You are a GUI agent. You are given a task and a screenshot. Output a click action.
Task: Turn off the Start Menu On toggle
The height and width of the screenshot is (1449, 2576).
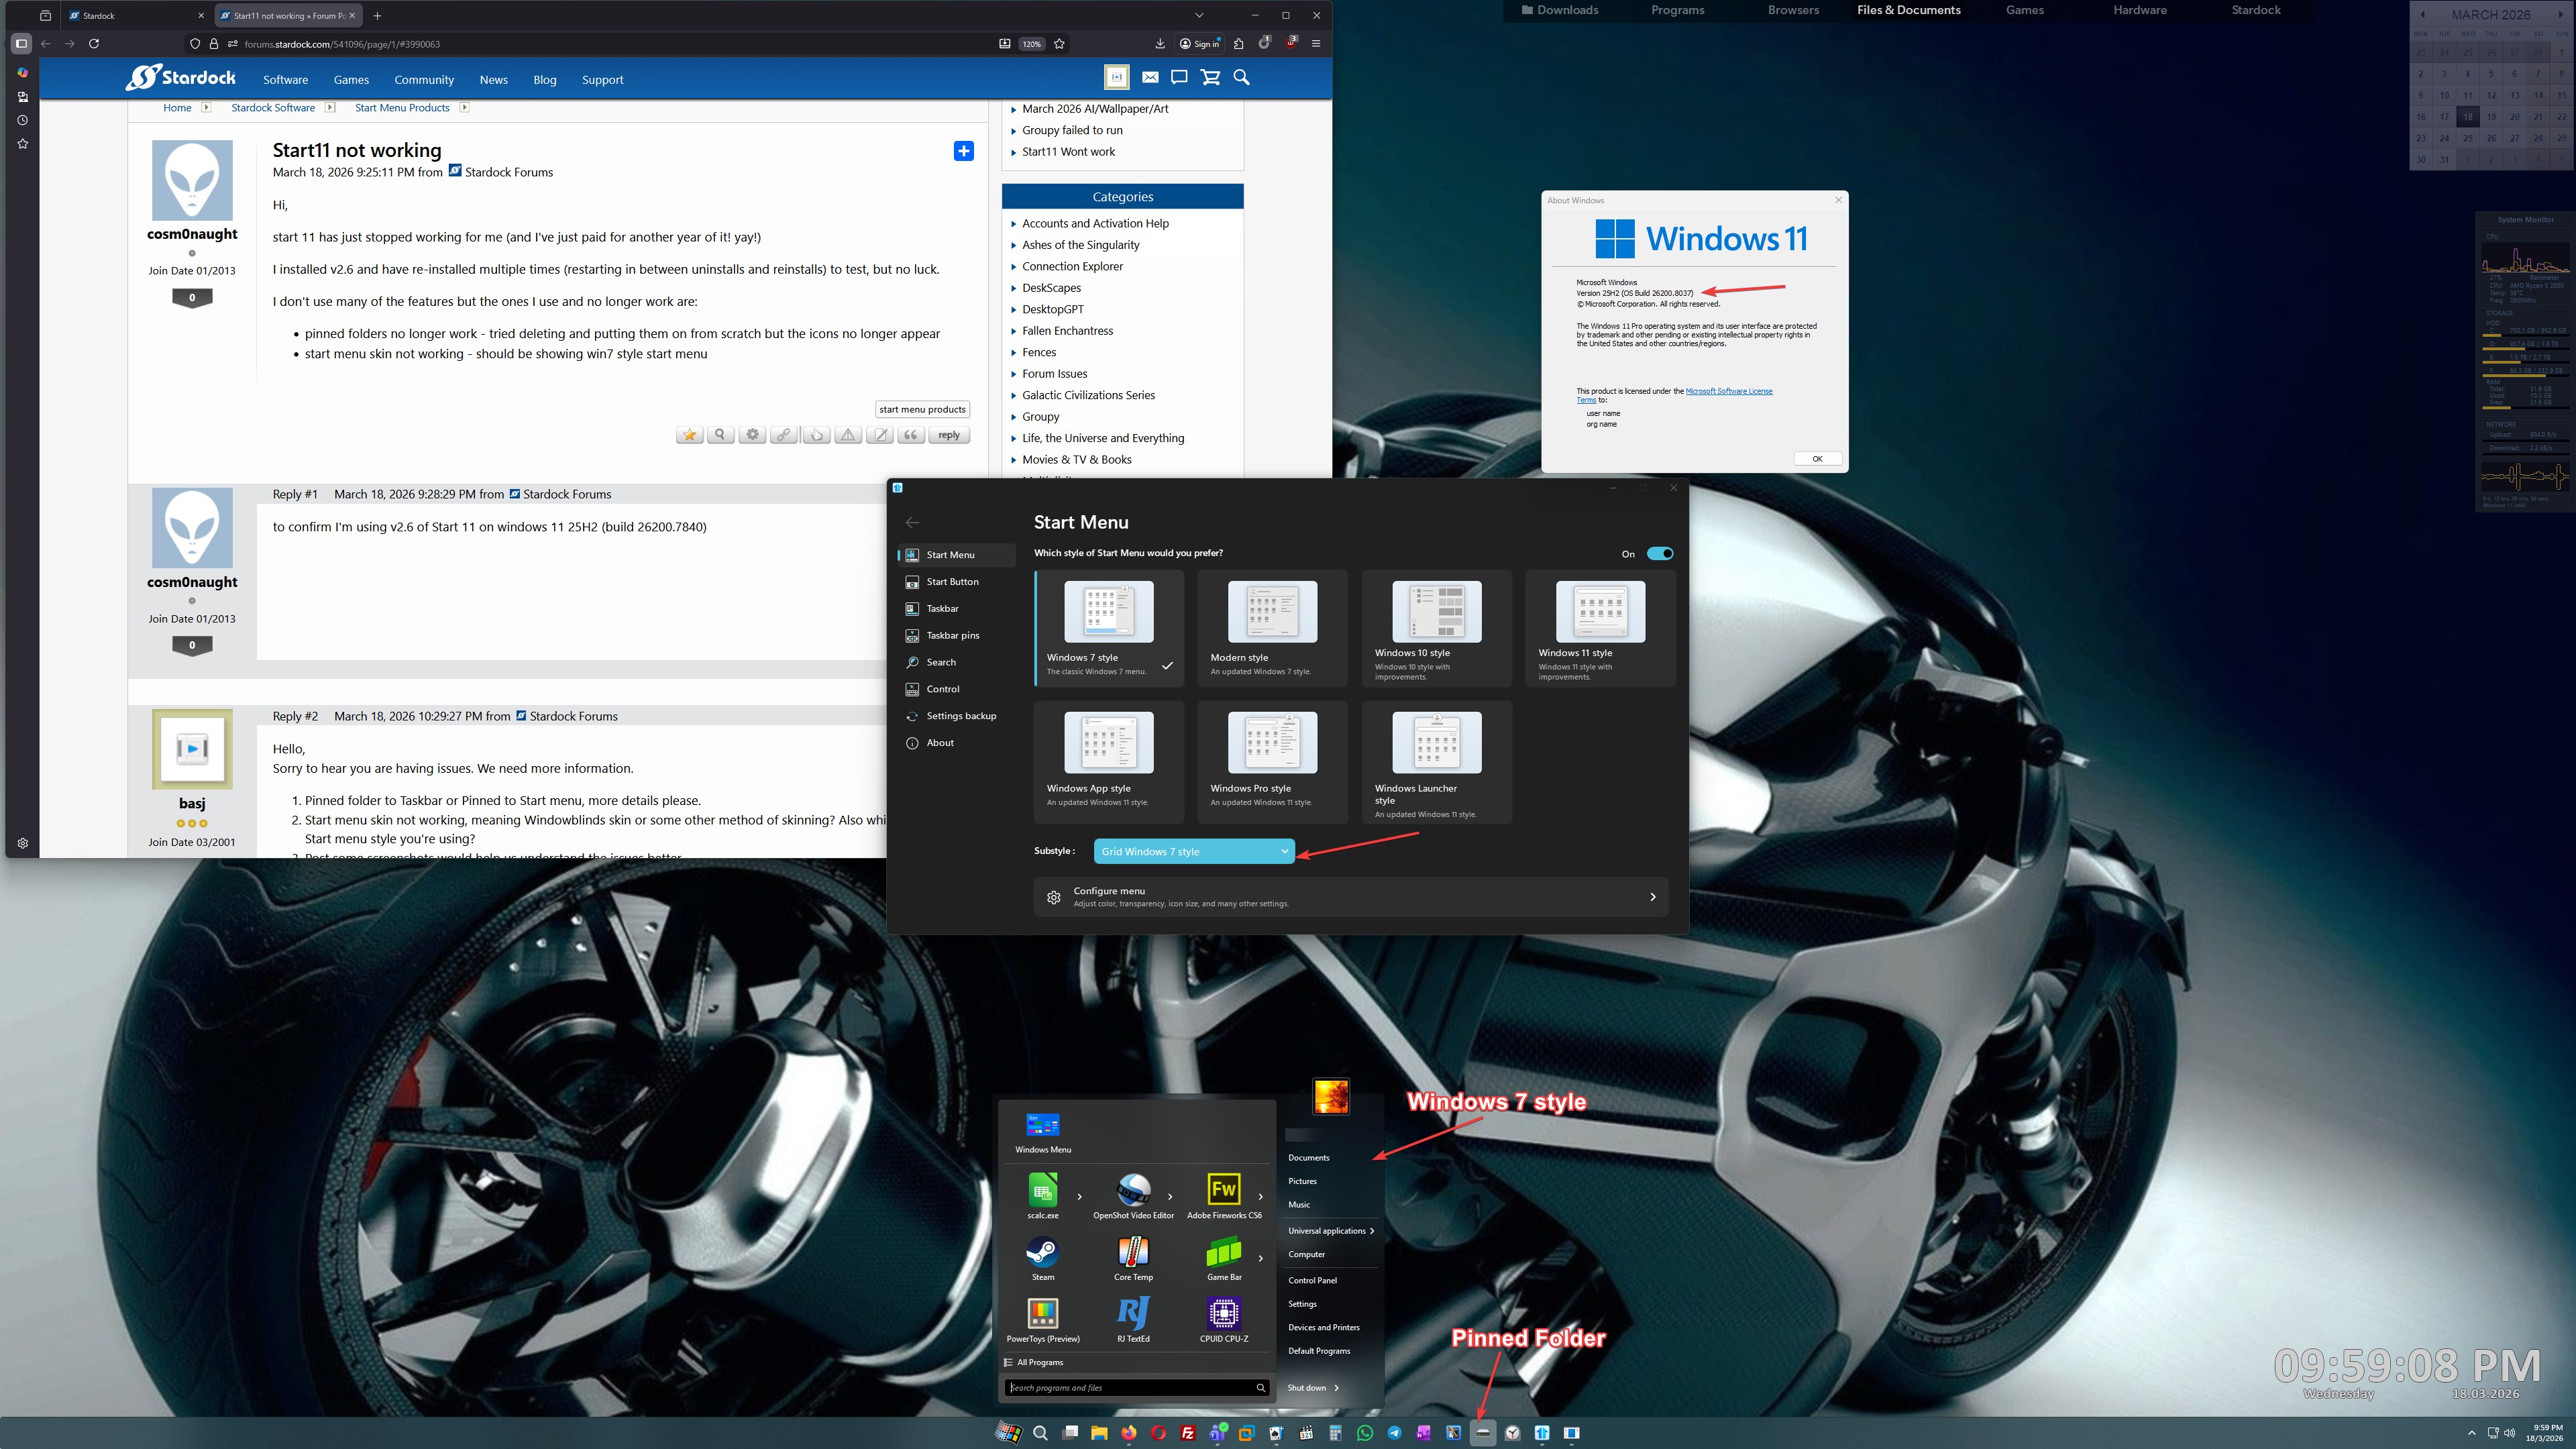point(1659,553)
